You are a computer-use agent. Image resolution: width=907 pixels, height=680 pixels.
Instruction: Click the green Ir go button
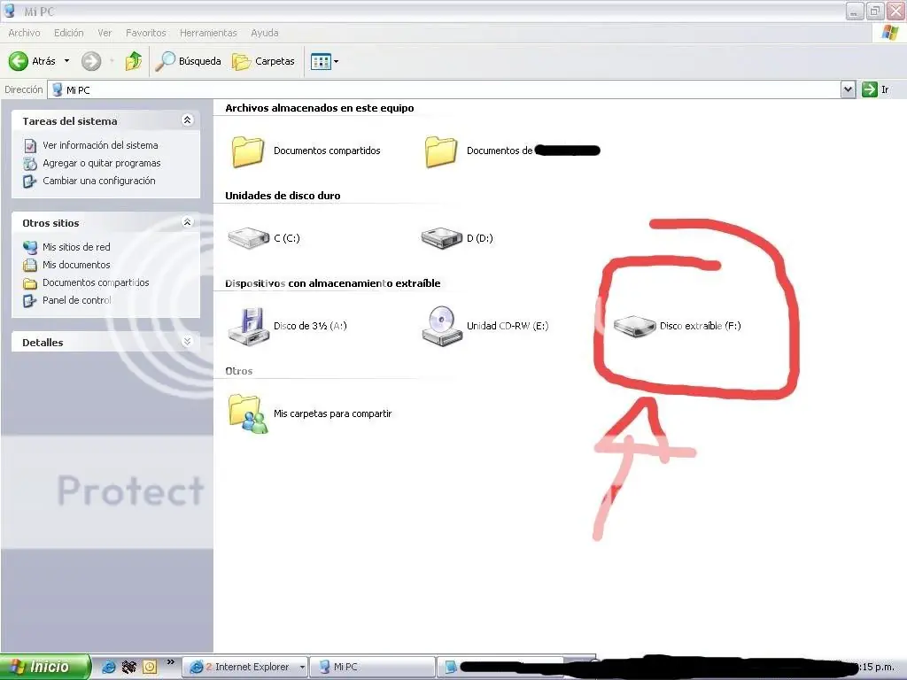875,89
